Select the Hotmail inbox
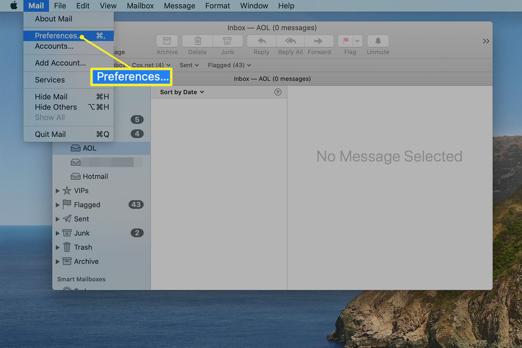The width and height of the screenshot is (522, 348). (x=101, y=176)
